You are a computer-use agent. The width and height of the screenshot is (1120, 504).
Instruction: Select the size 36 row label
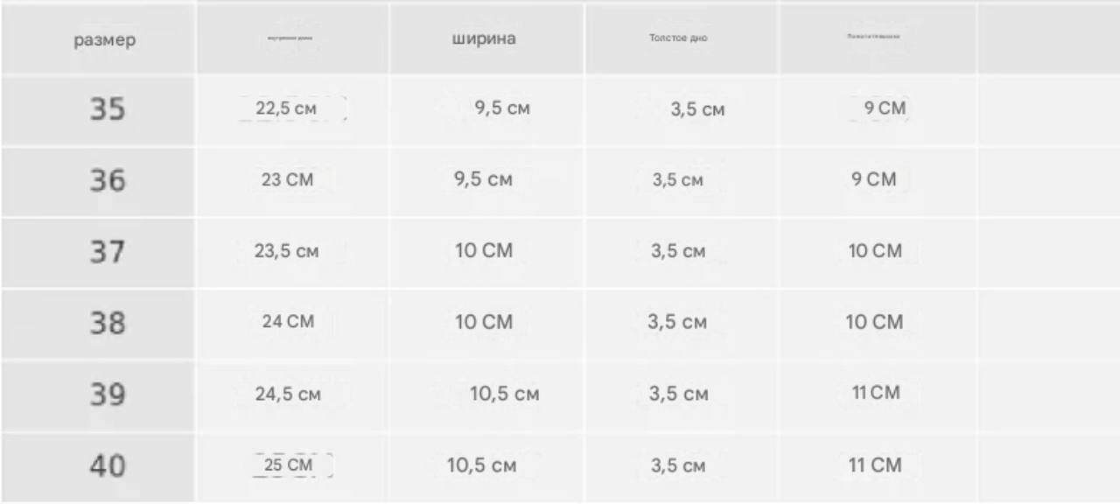click(x=108, y=180)
